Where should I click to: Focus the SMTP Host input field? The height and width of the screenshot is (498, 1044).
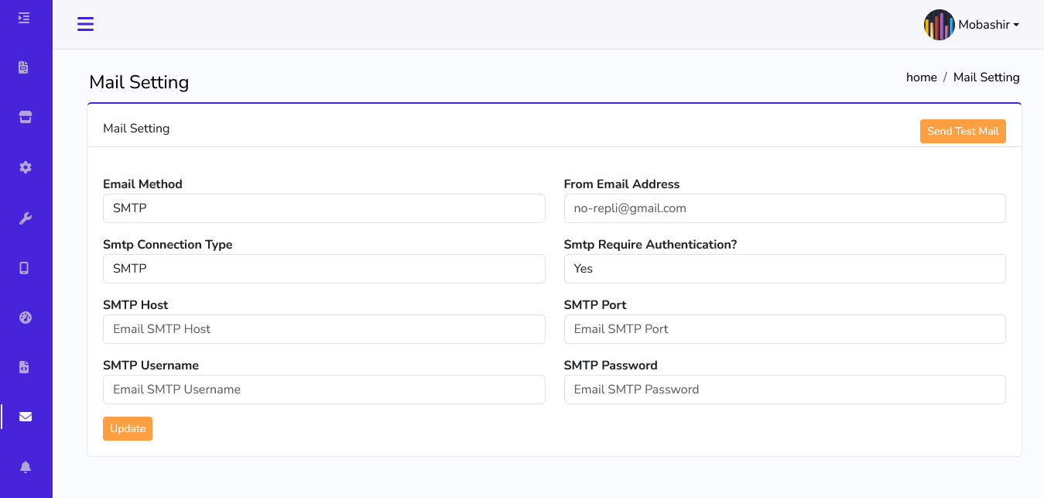tap(323, 329)
